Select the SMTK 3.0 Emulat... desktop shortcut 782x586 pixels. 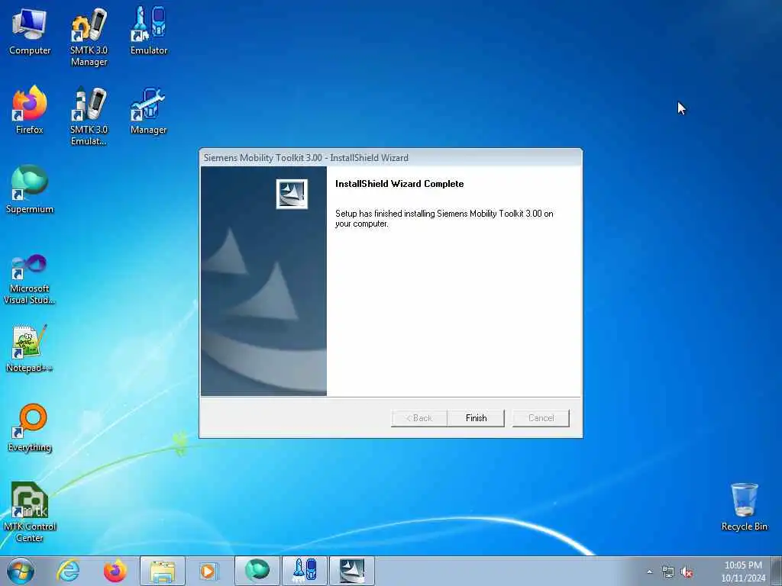click(x=89, y=116)
